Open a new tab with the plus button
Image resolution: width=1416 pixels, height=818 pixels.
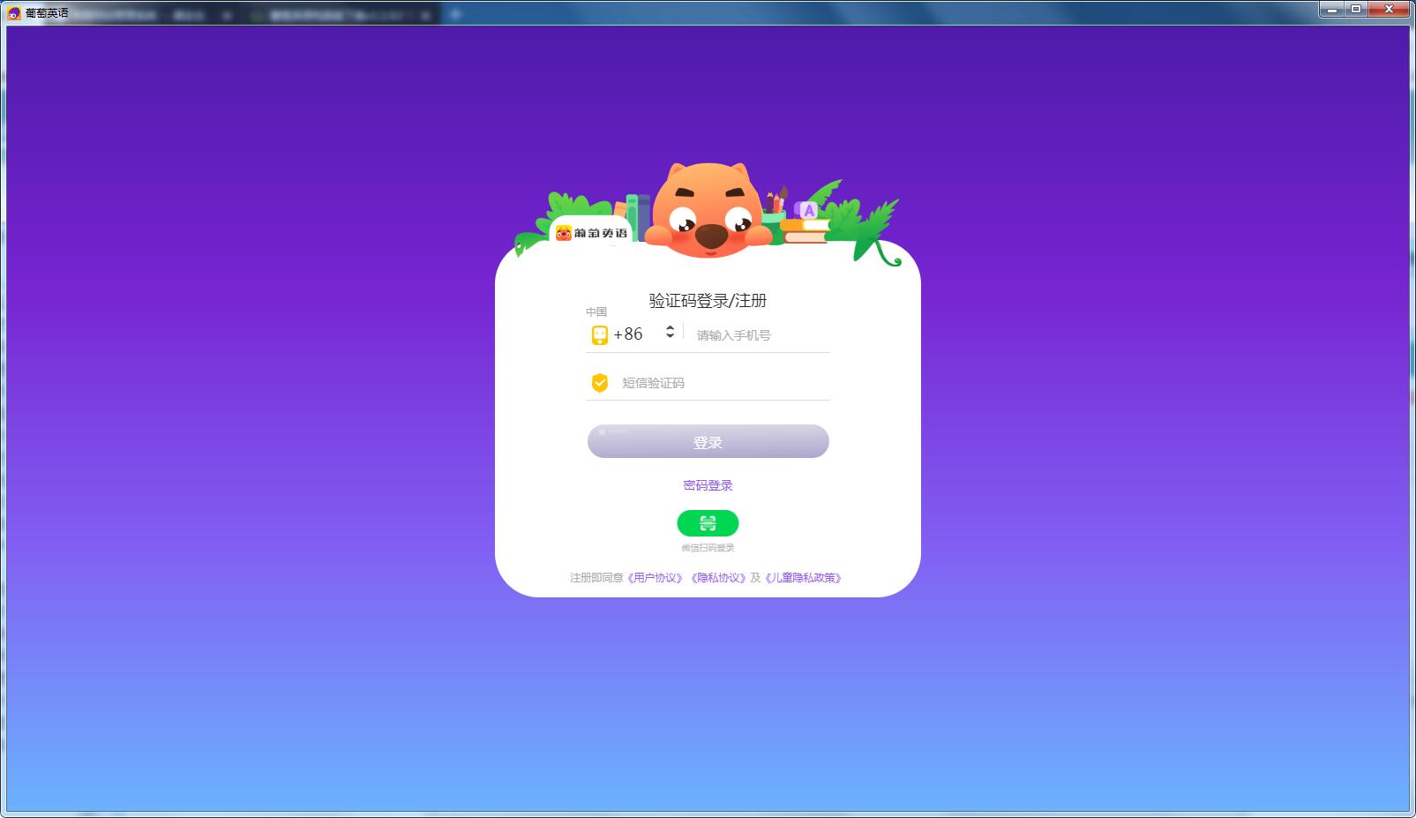coord(455,14)
